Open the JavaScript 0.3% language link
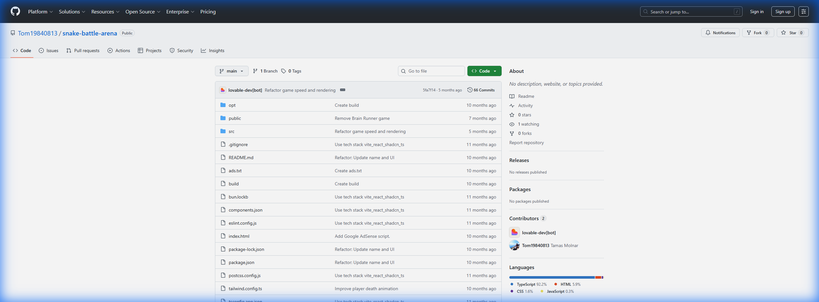 coord(557,291)
